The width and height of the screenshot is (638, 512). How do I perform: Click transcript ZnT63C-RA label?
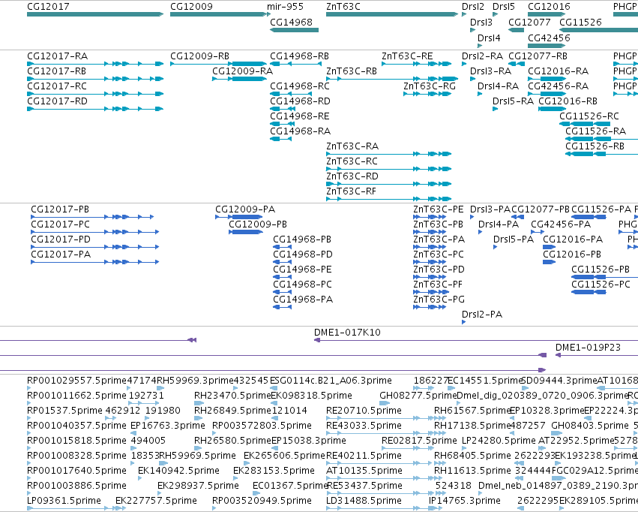tap(352, 146)
